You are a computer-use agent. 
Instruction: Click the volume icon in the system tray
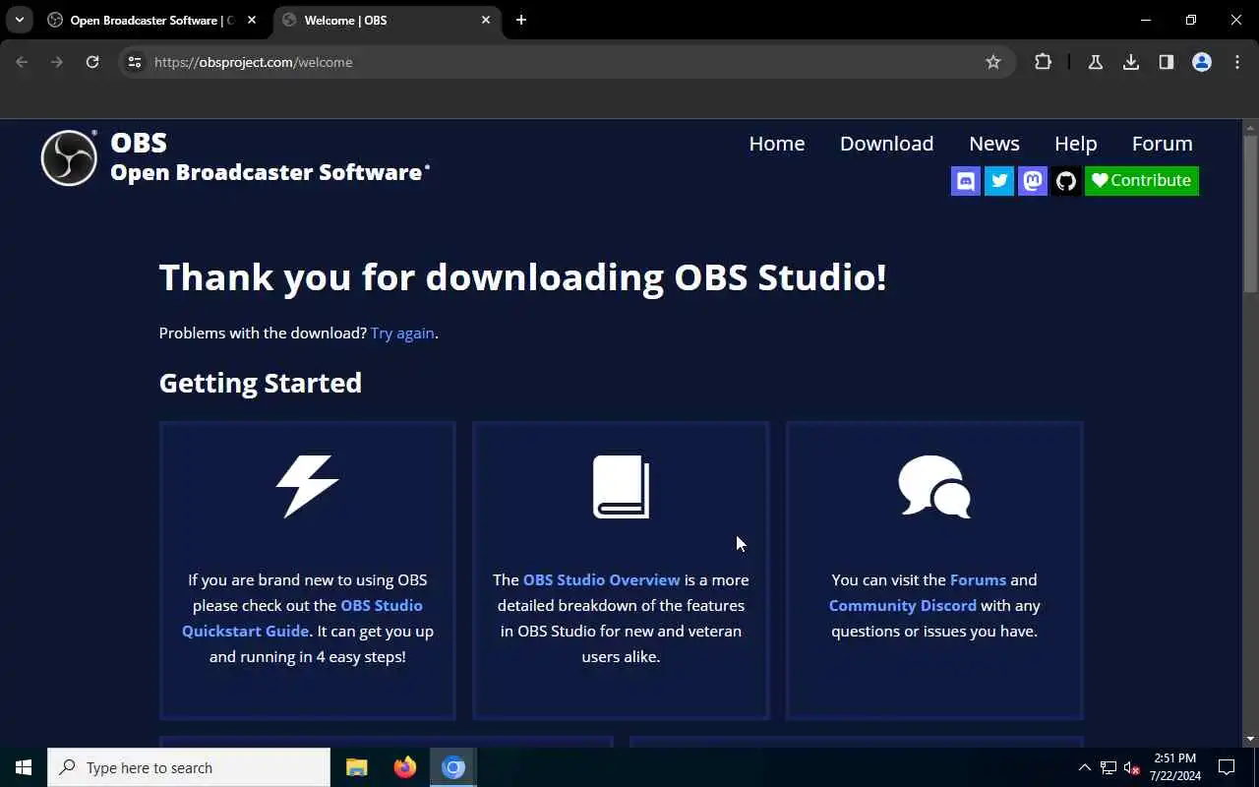click(1131, 768)
